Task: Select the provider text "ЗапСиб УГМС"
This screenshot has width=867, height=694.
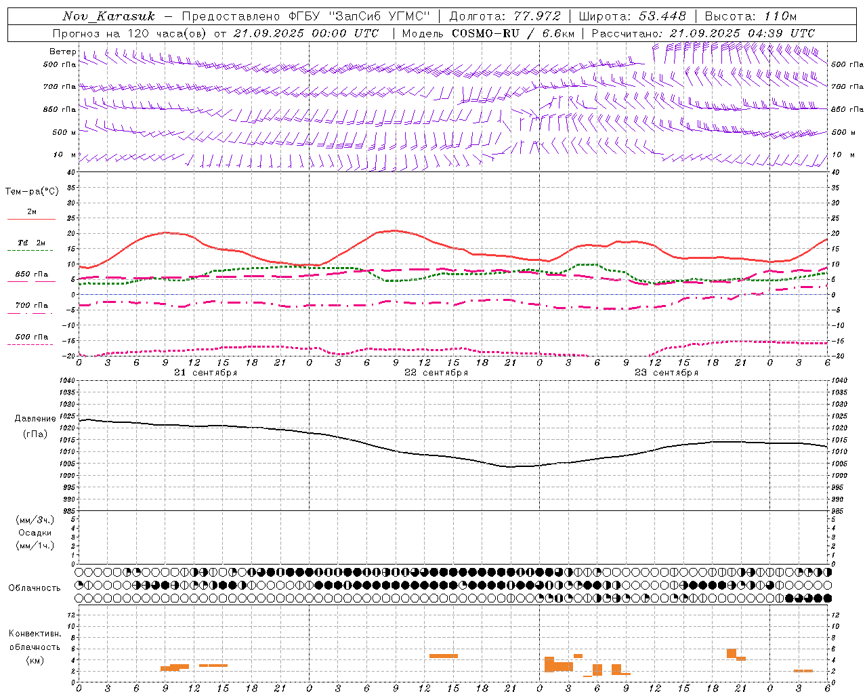Action: [x=379, y=16]
